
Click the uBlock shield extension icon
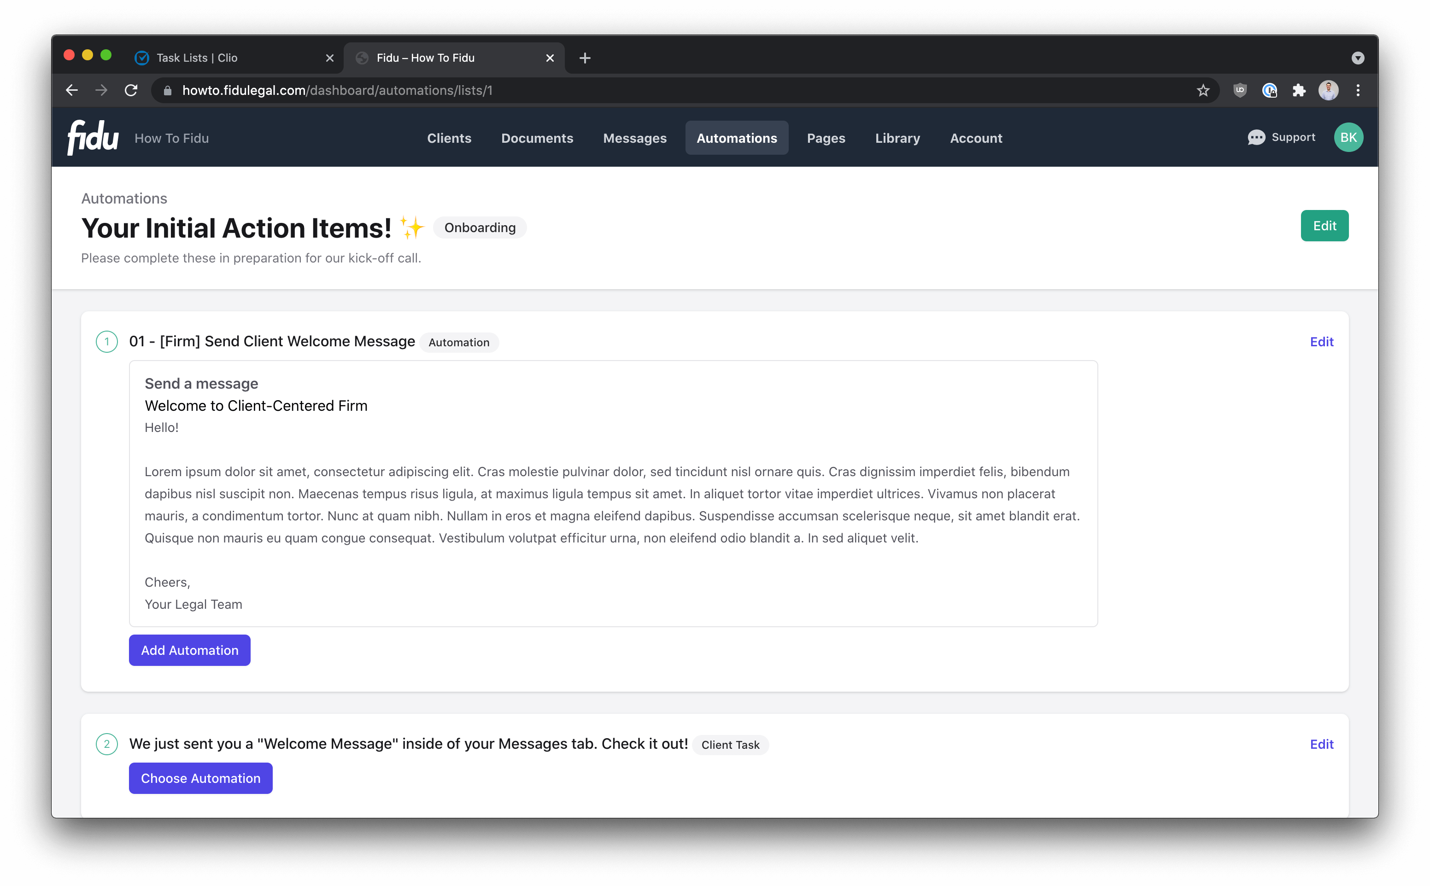click(x=1240, y=90)
